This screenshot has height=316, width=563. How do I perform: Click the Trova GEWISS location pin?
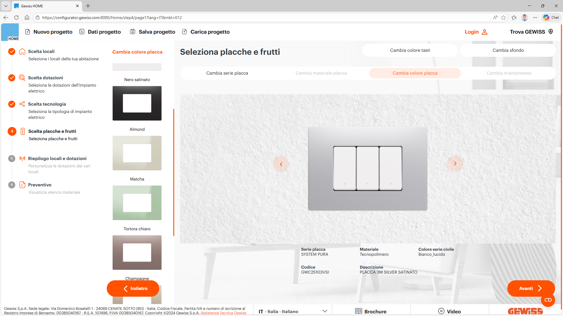(x=551, y=32)
